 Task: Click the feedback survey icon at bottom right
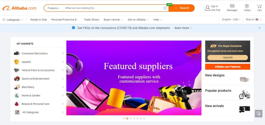[x=259, y=114]
